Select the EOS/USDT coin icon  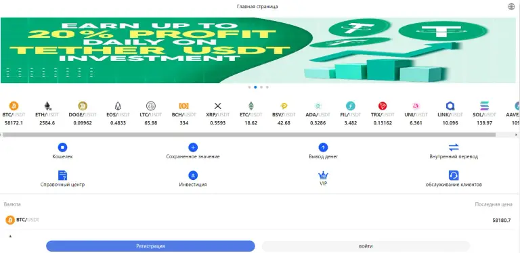118,106
